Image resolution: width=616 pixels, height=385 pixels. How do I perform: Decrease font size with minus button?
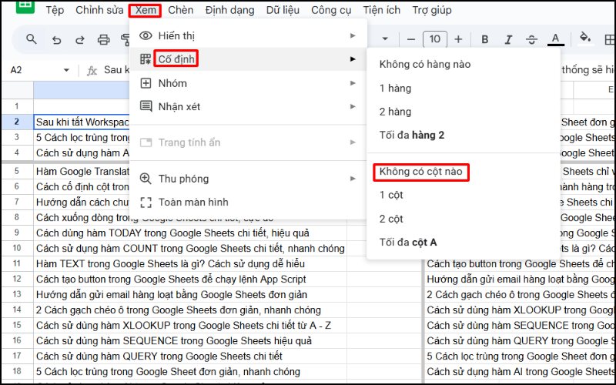(411, 39)
